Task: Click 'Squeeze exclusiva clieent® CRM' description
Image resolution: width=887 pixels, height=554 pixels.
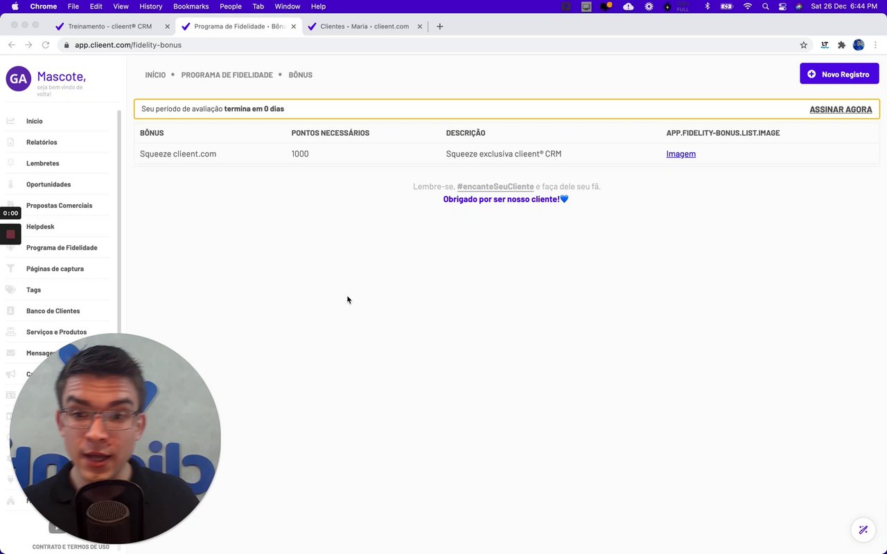Action: pos(504,154)
